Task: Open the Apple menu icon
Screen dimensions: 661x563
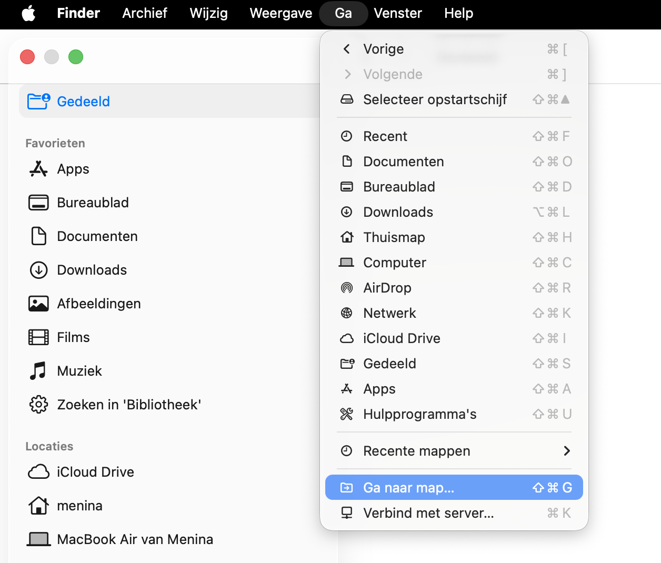Action: pyautogui.click(x=29, y=13)
